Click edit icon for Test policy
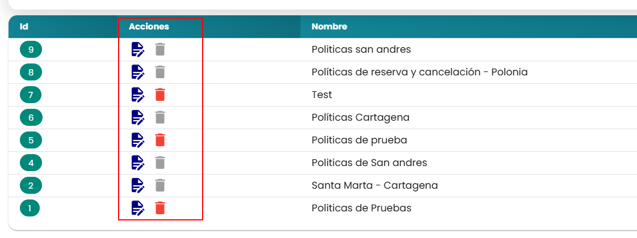This screenshot has height=238, width=637. coord(138,95)
